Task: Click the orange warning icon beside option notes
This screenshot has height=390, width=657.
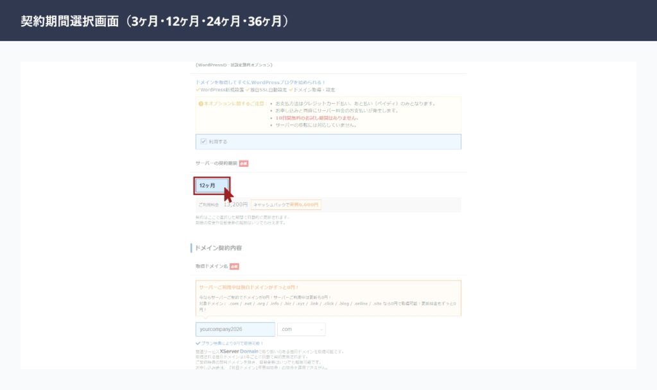Action: point(201,103)
